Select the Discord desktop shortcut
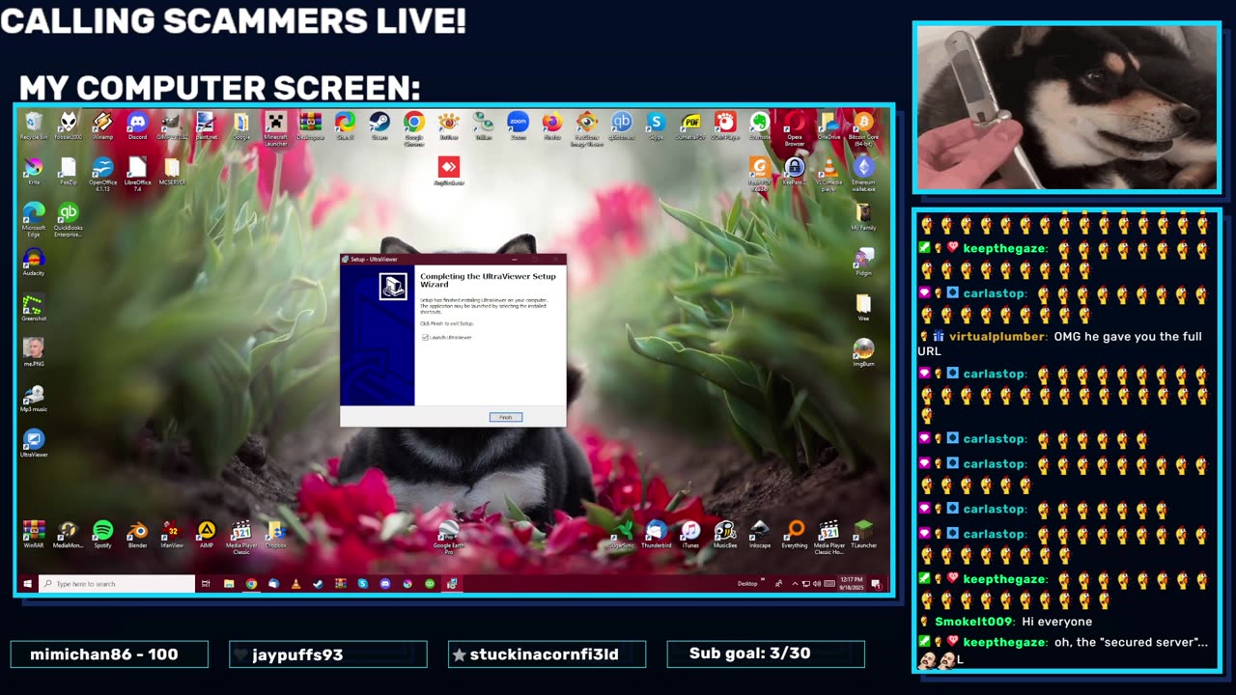Viewport: 1236px width, 695px height. [137, 126]
